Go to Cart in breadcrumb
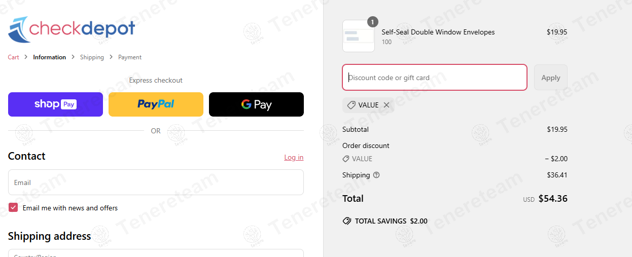Viewport: 632px width, 257px height. pyautogui.click(x=13, y=57)
